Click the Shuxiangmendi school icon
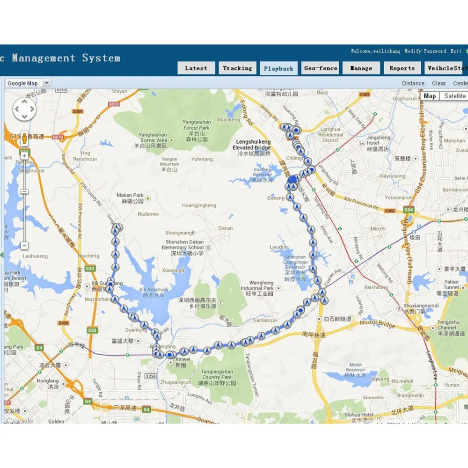Image resolution: width=468 pixels, height=468 pixels. click(x=399, y=308)
